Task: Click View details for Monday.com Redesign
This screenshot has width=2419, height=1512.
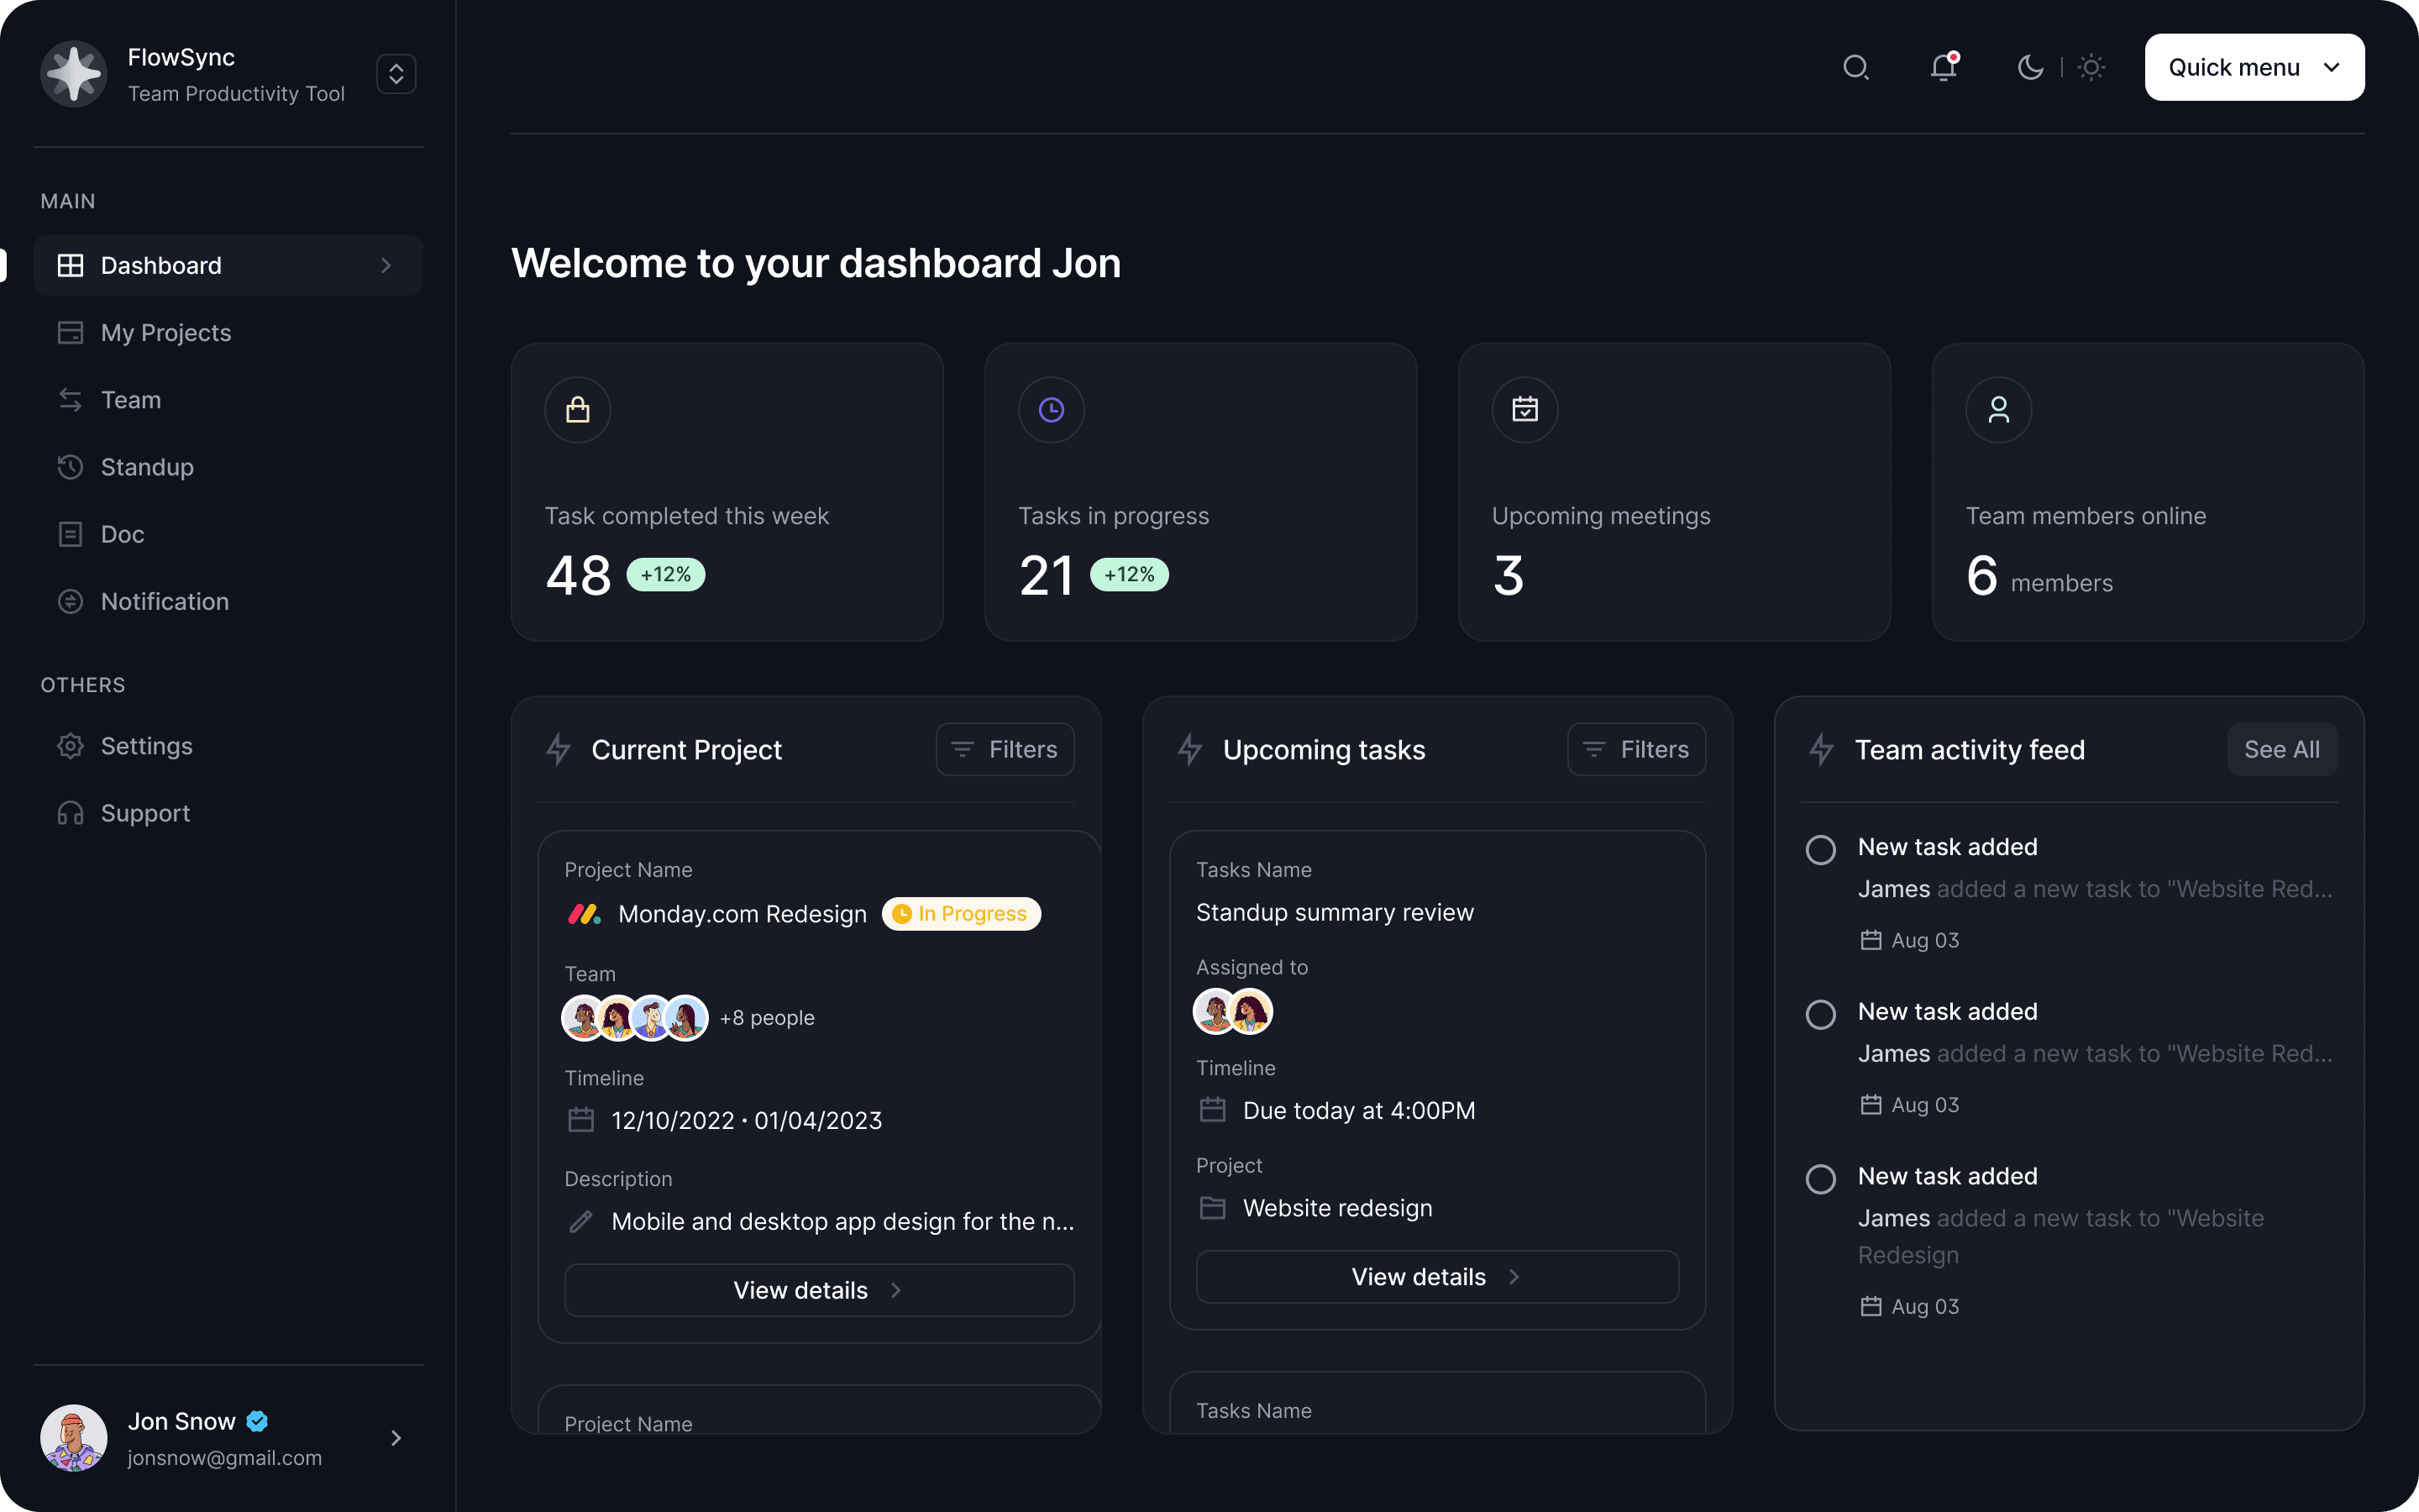Action: (819, 1290)
